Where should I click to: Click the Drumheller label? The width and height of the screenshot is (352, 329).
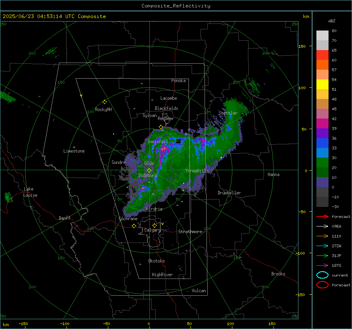pos(229,193)
